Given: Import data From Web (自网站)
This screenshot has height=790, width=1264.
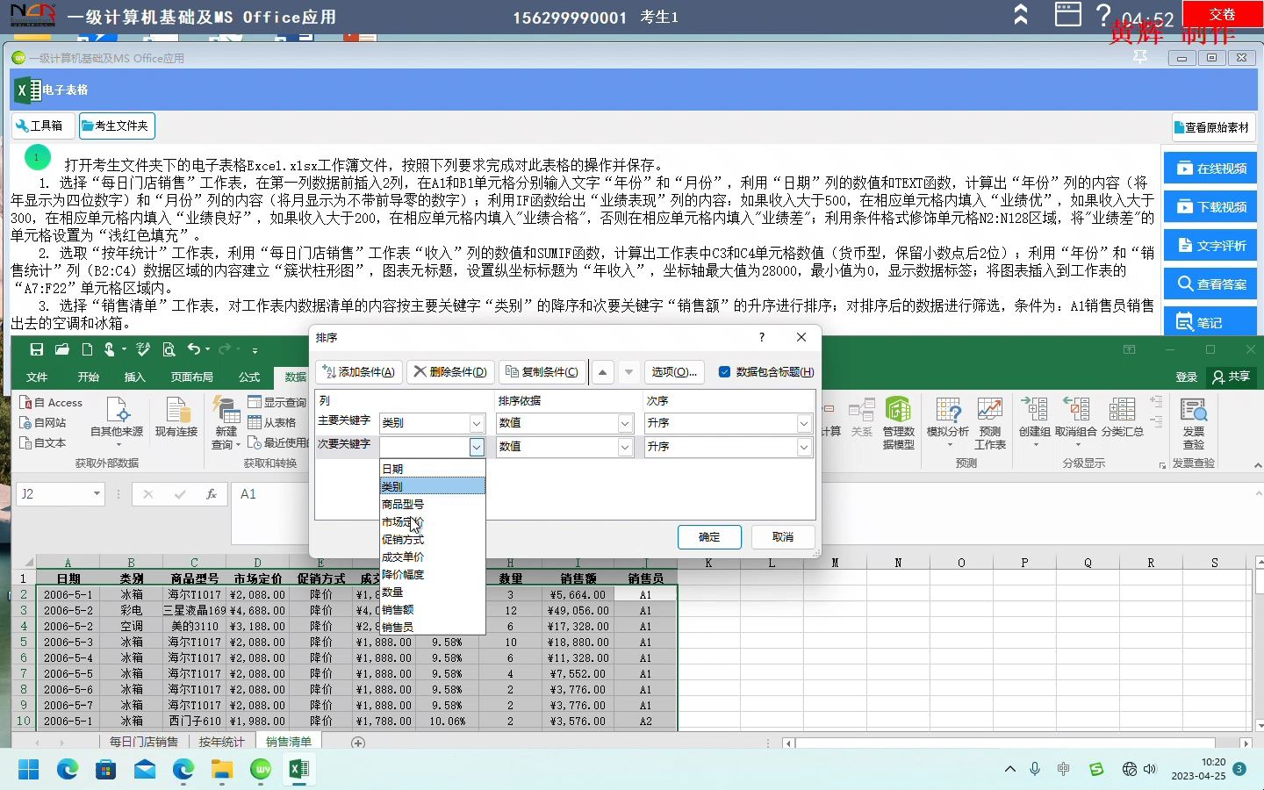Looking at the screenshot, I should click(x=43, y=422).
